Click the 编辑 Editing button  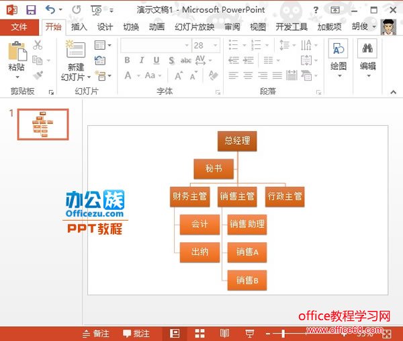(x=368, y=59)
